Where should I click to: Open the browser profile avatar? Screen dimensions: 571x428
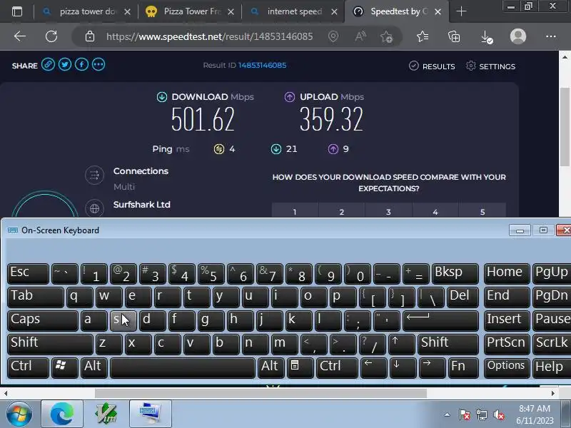(x=518, y=36)
